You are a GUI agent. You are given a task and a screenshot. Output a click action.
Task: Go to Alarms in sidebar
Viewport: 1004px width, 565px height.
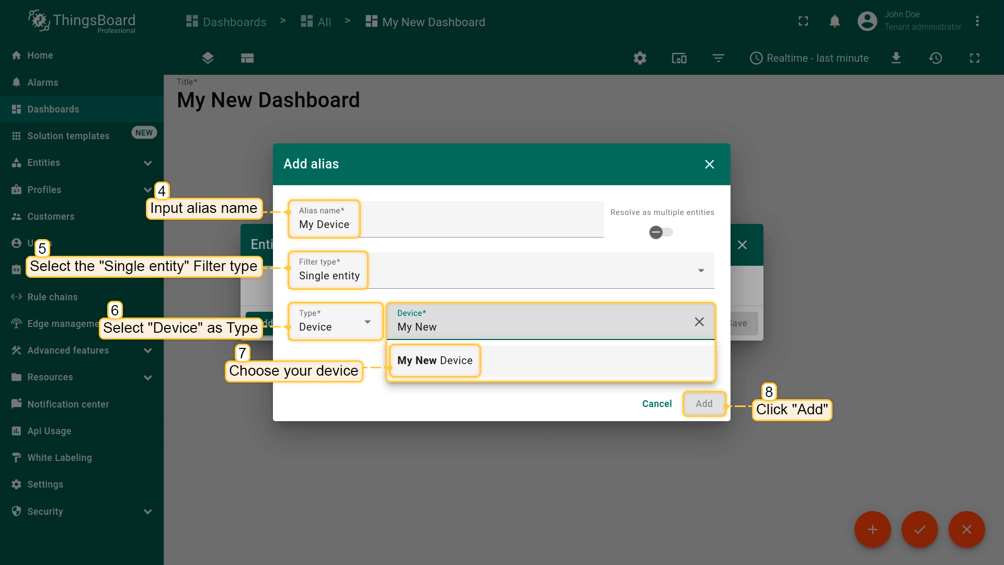[x=42, y=83]
